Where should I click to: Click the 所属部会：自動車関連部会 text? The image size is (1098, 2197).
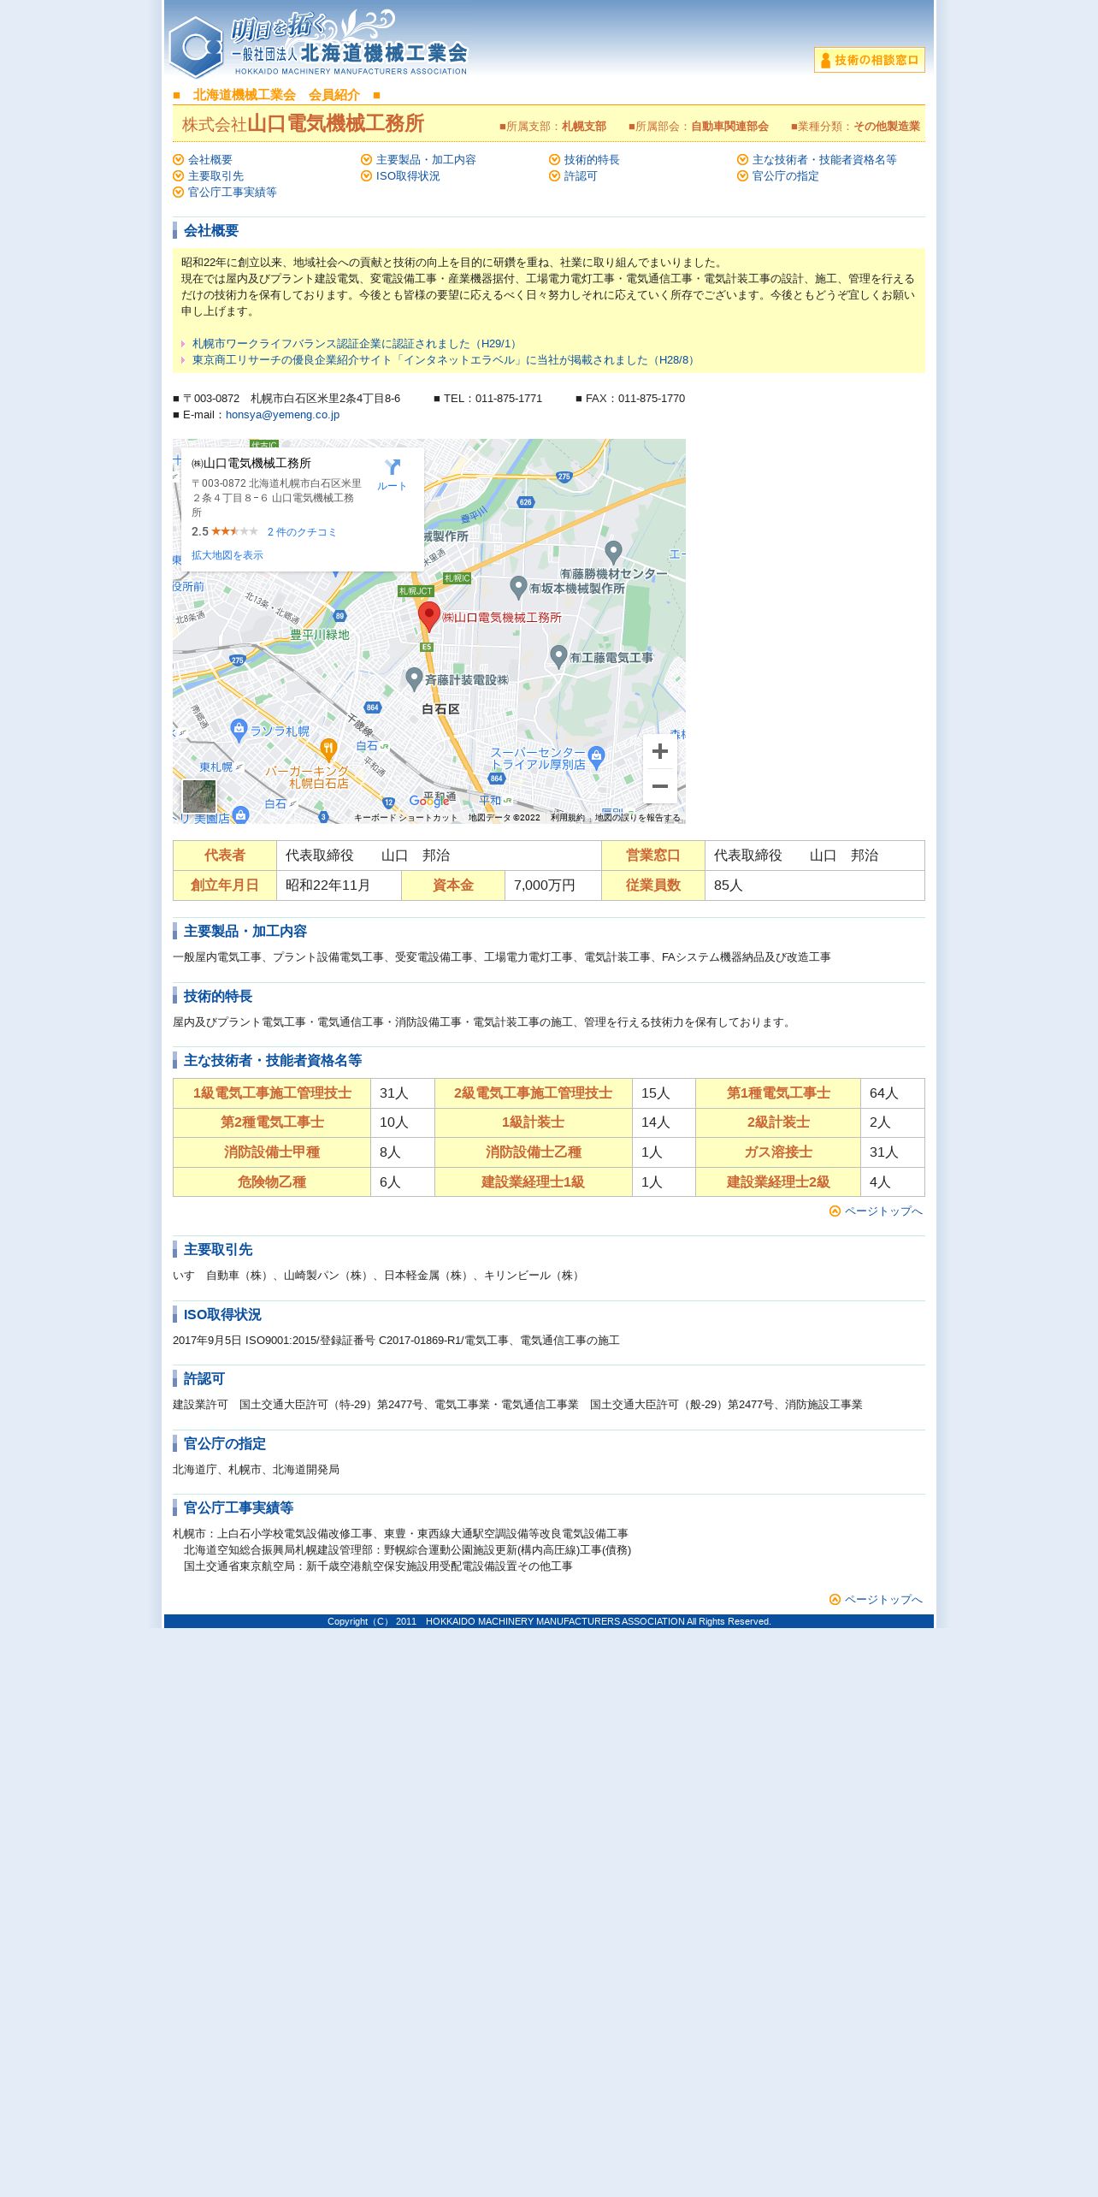click(699, 127)
